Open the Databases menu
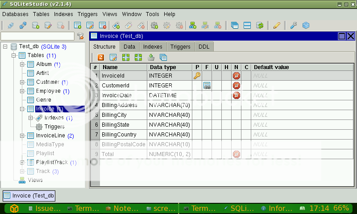Viewport: 357px width, 214px height. 15,14
